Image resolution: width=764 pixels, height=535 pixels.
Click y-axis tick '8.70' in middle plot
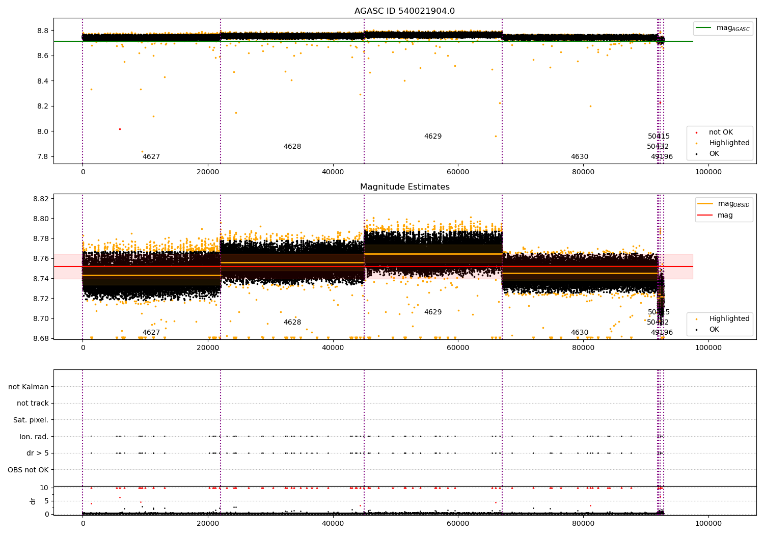tap(41, 318)
